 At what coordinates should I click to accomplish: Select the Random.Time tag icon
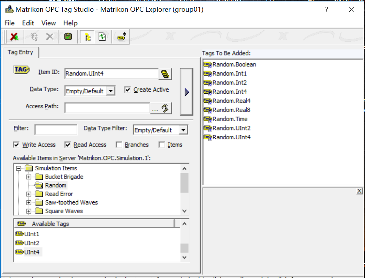pyautogui.click(x=208, y=119)
